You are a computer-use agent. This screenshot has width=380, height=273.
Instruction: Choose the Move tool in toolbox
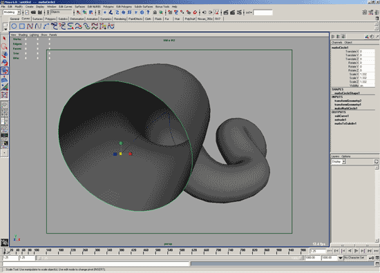click(x=4, y=54)
